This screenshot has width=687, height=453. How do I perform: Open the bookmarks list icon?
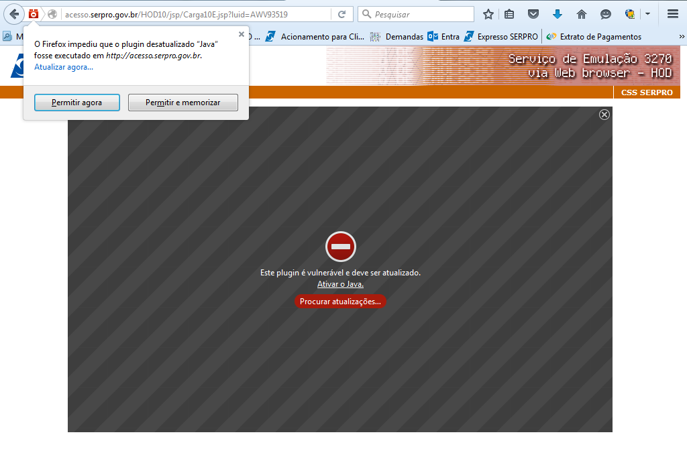click(x=509, y=15)
